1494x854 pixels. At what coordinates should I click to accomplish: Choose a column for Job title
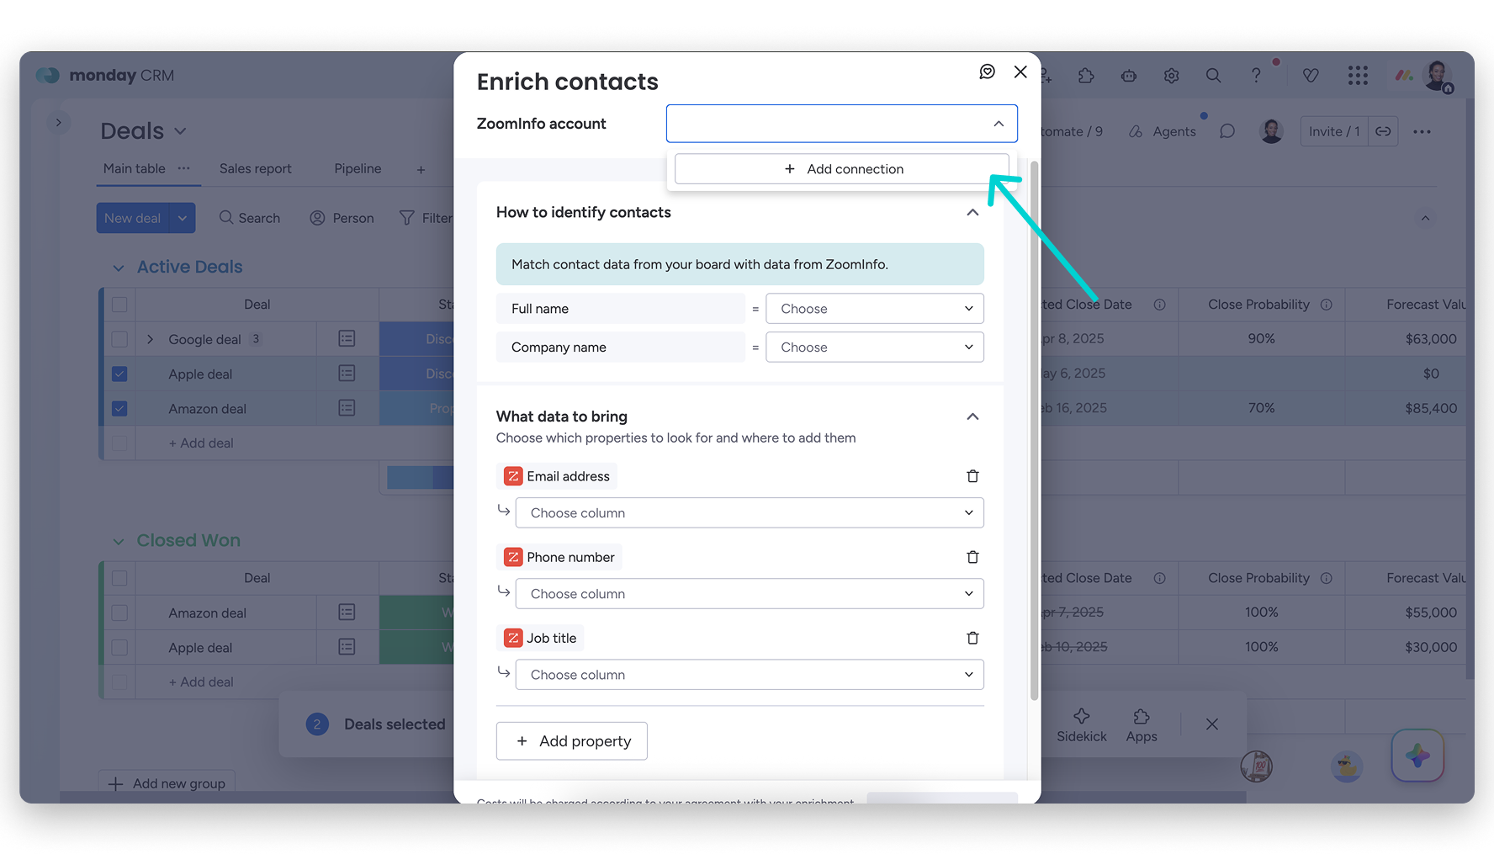coord(750,675)
